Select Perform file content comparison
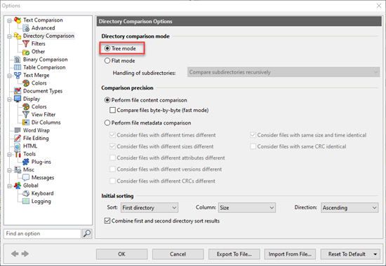Screen dimensions: 386x266 tap(107, 100)
